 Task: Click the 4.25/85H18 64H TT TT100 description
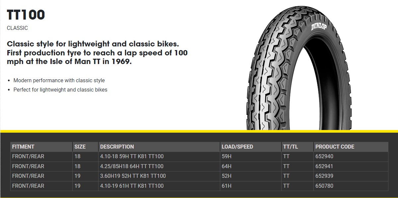pos(132,166)
